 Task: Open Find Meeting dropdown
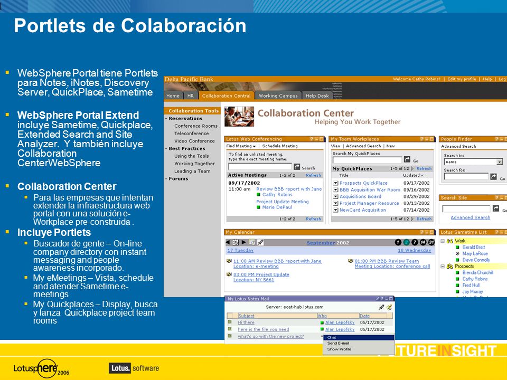coord(241,146)
